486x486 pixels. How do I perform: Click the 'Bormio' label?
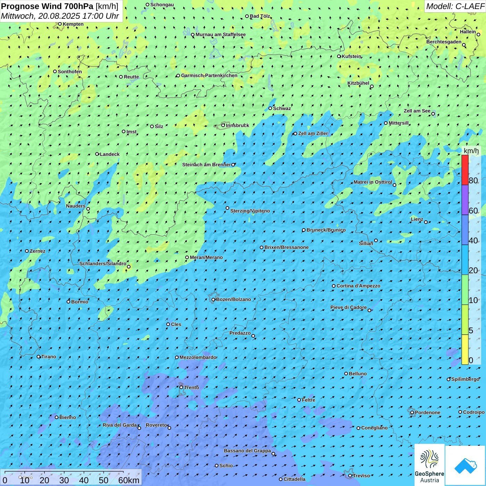pos(79,302)
